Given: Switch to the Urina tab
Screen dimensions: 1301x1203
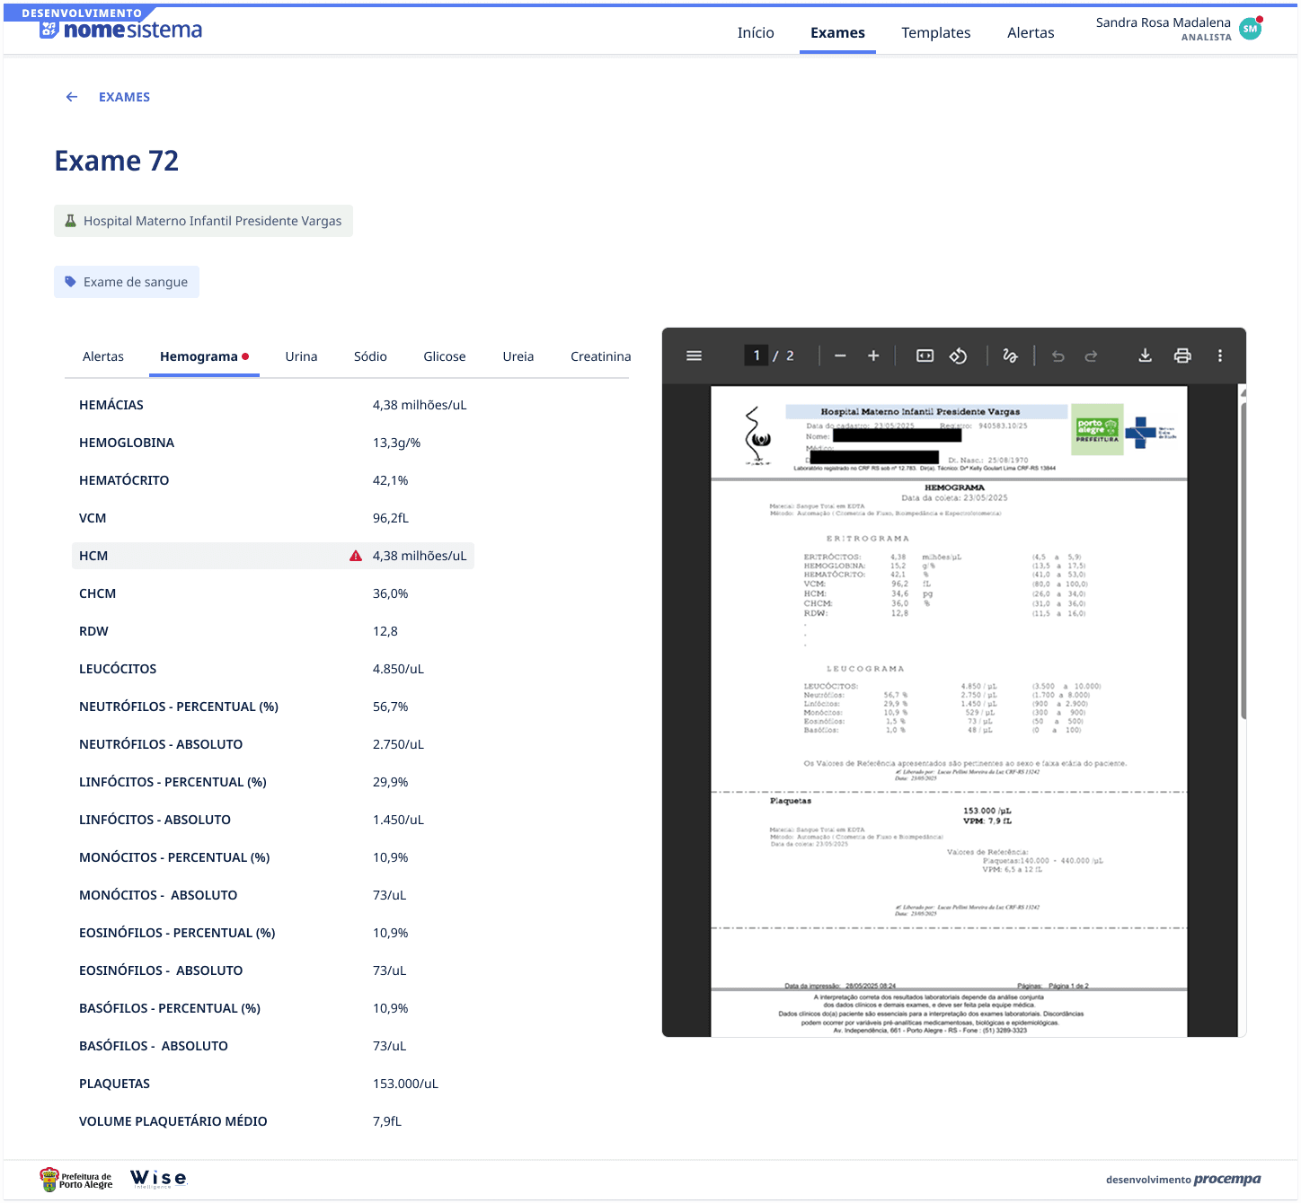Looking at the screenshot, I should 301,356.
